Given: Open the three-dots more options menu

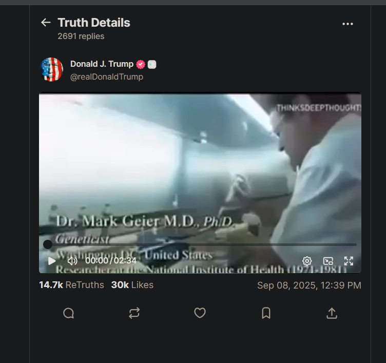Looking at the screenshot, I should click(x=348, y=24).
